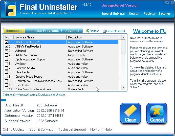Select the Apple Application Support entry
Screen dimensions: 175x136
pos(61,59)
